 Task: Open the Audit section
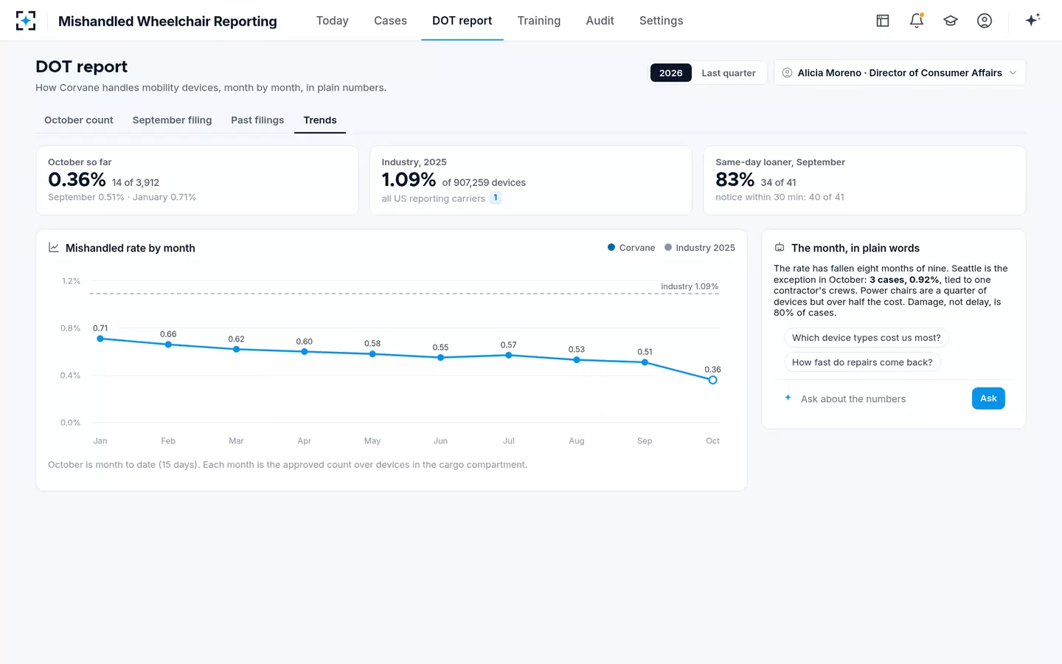(x=600, y=21)
